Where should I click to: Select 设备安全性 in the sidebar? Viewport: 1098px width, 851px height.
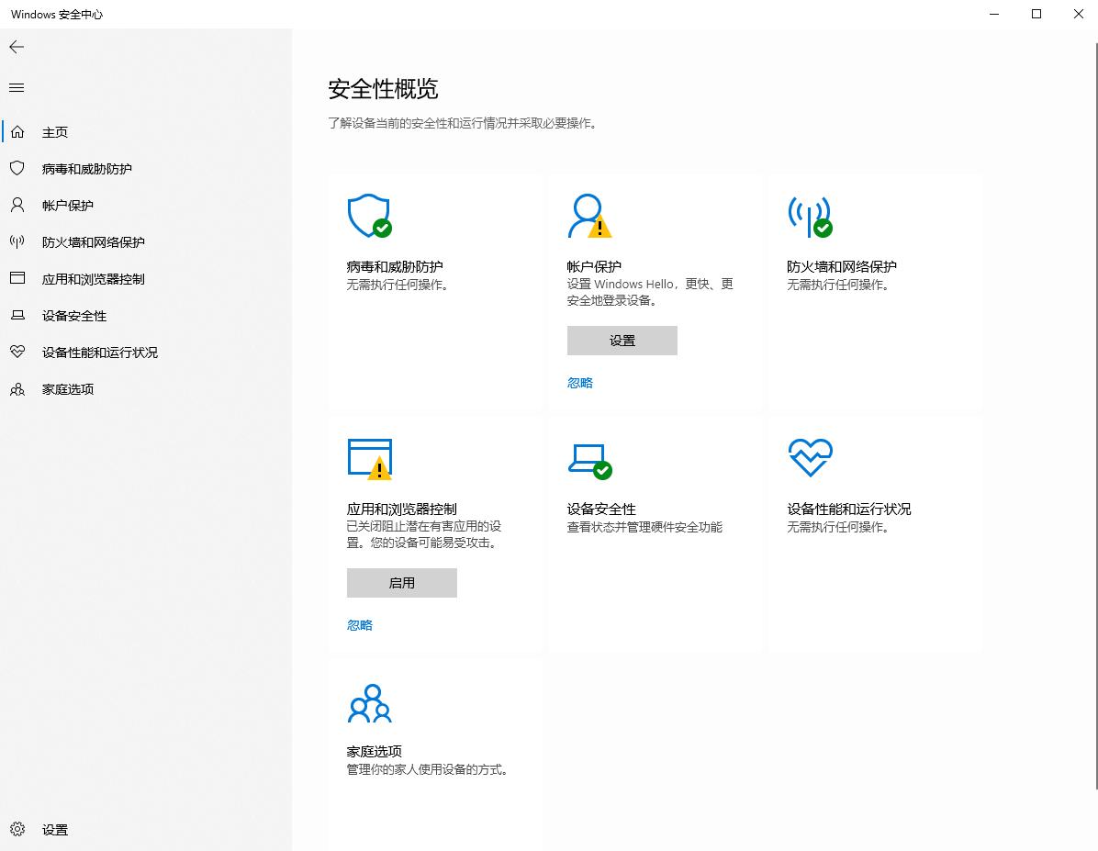[x=73, y=315]
